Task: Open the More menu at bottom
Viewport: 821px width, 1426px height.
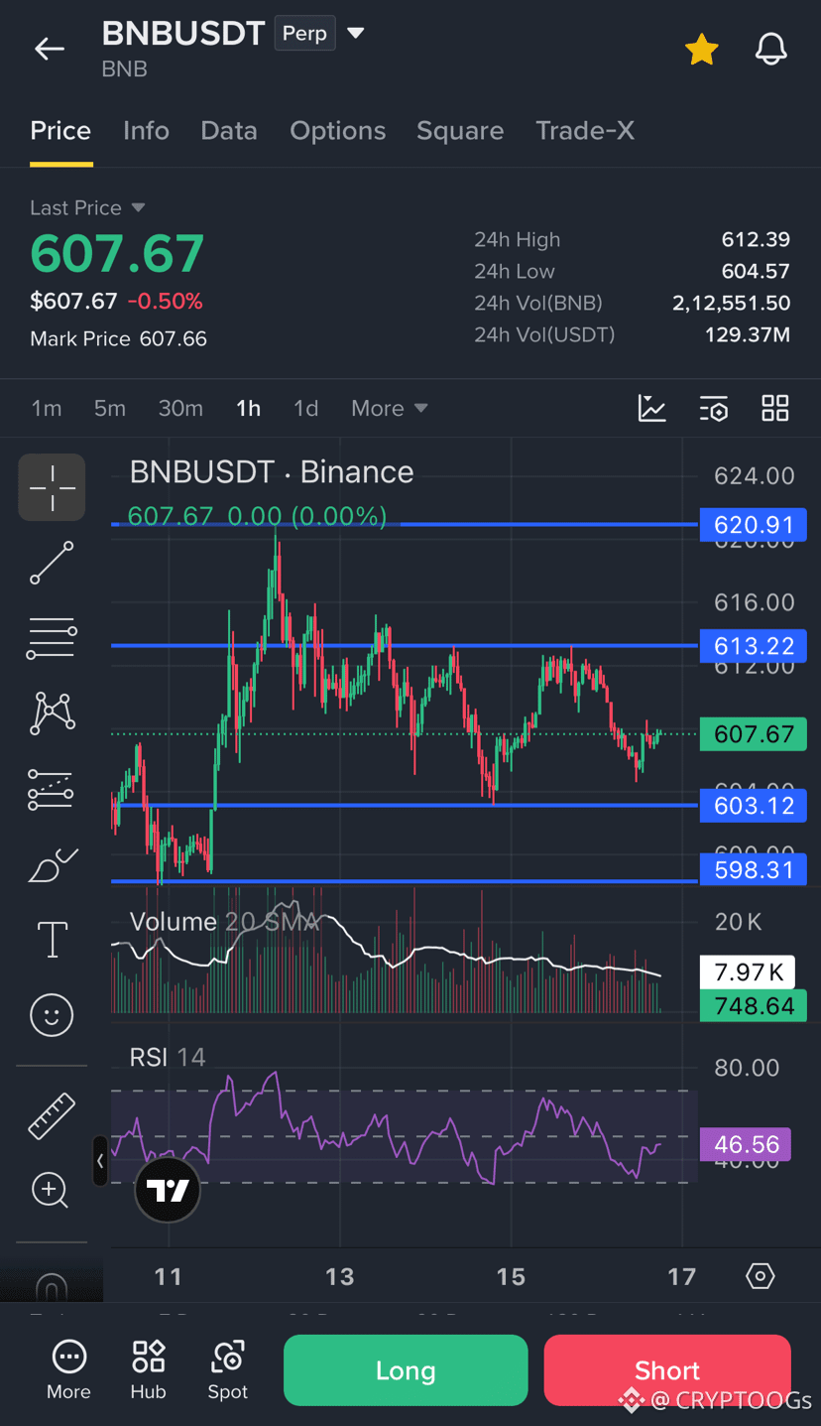Action: coord(68,1370)
